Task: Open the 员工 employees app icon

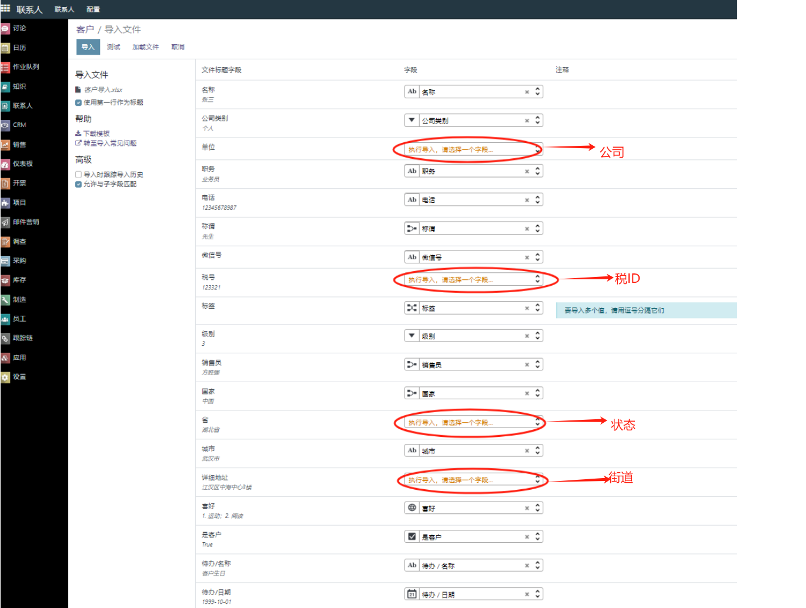Action: point(5,319)
